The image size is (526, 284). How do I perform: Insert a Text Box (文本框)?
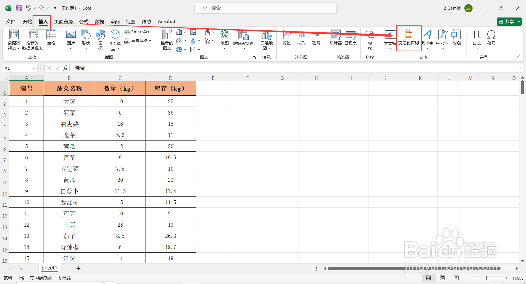click(390, 40)
